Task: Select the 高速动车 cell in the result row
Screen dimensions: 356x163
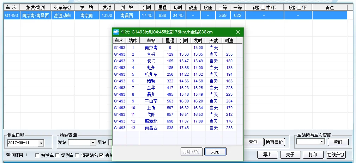Action: 63,15
